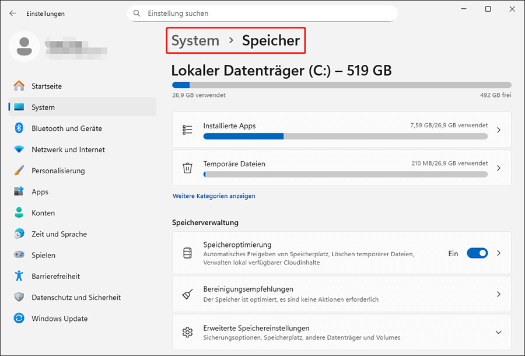Image resolution: width=525 pixels, height=356 pixels.
Task: Click the Personalisierung paintbrush icon
Action: click(x=19, y=171)
